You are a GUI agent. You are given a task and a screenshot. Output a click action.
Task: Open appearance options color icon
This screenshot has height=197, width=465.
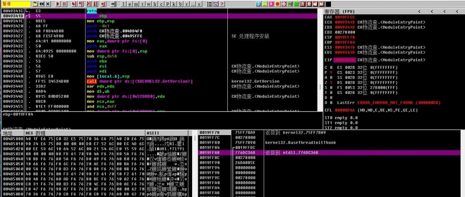[215, 4]
